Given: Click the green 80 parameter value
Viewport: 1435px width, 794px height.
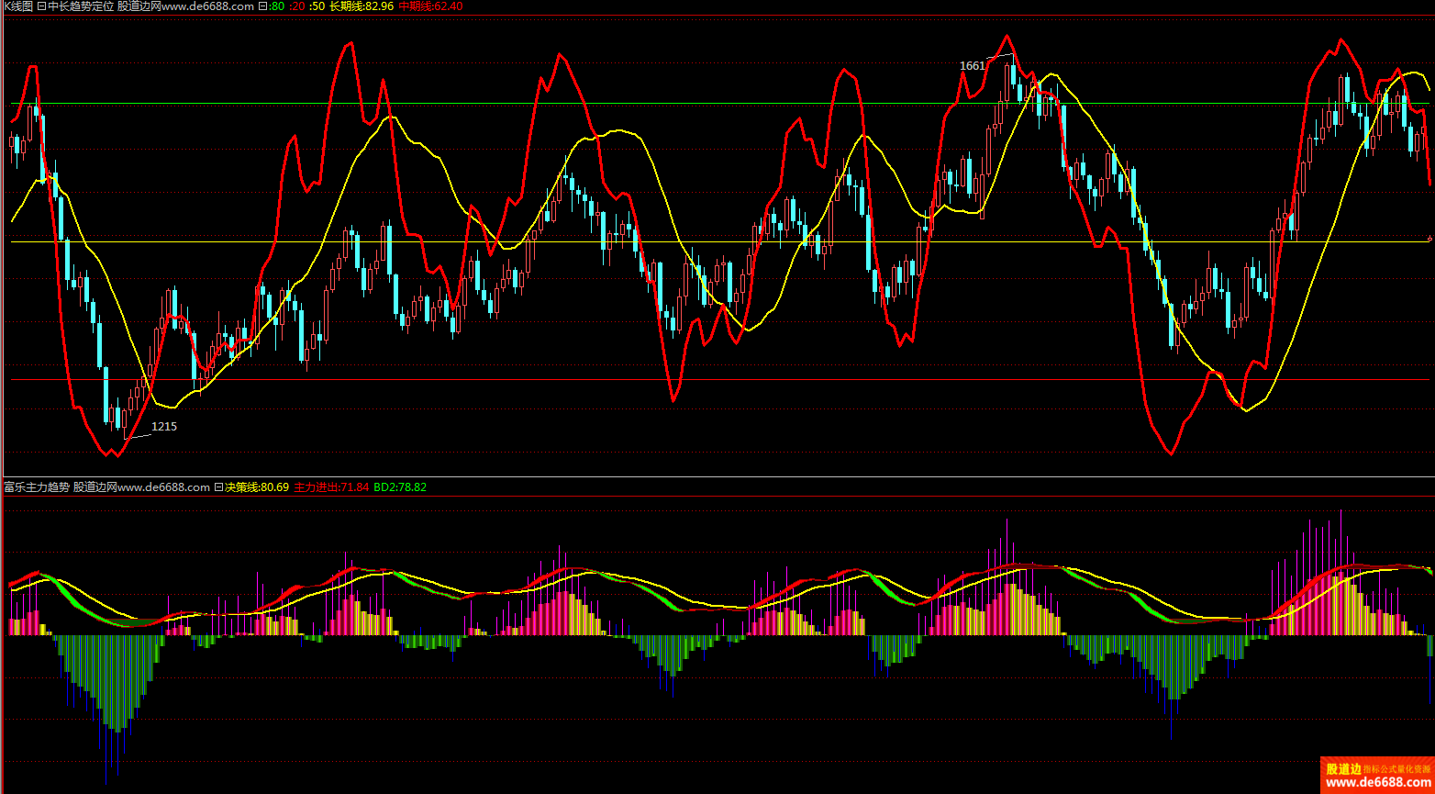Looking at the screenshot, I should (x=277, y=6).
